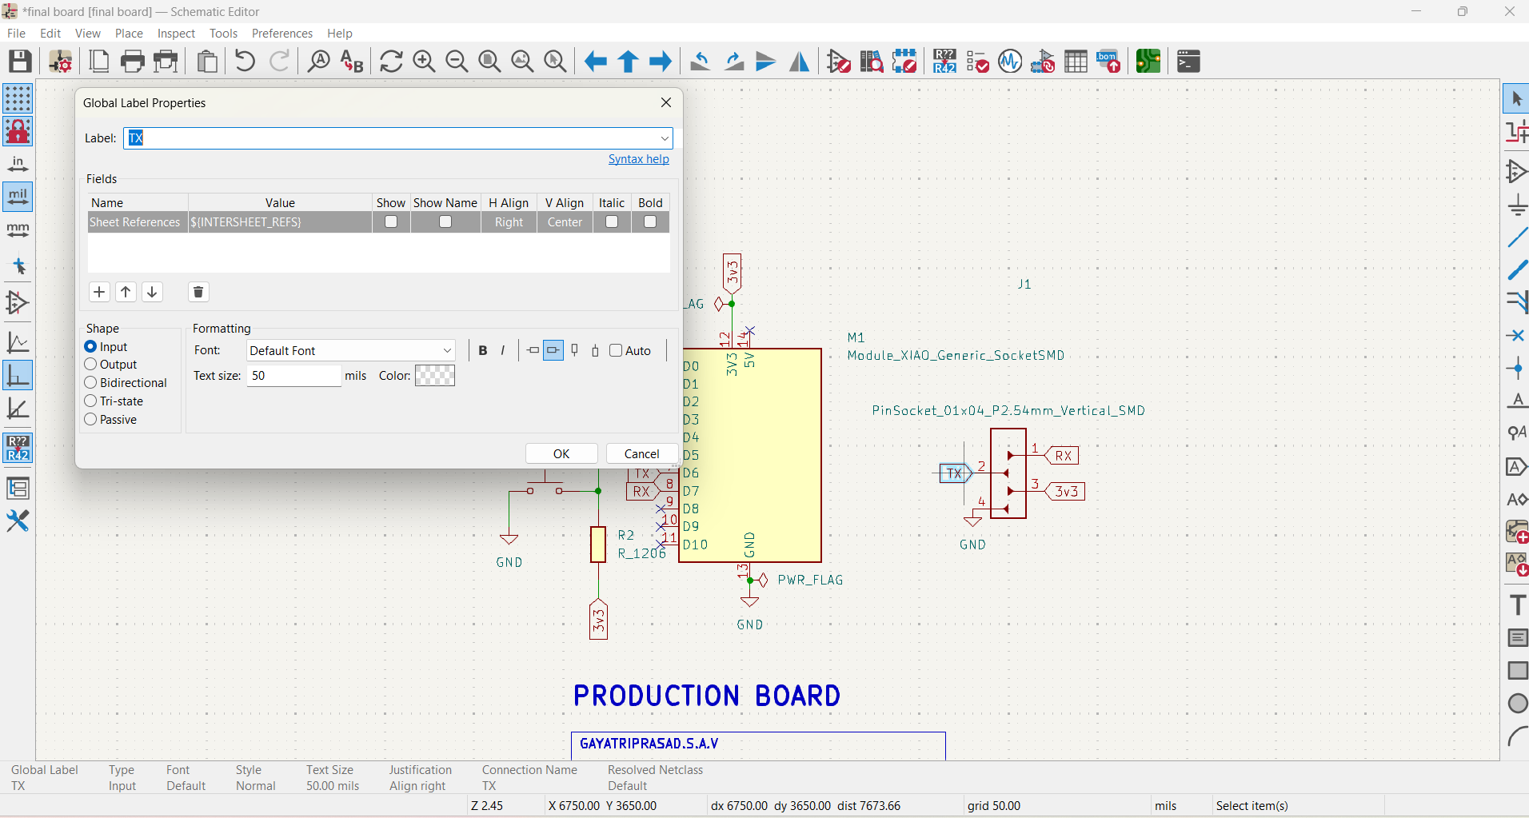The image size is (1529, 818).
Task: Open the Inspect menu
Action: [x=176, y=34]
